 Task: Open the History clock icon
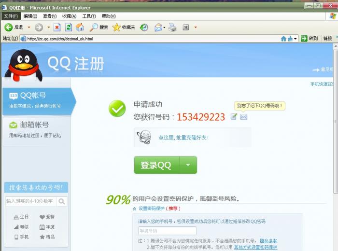pyautogui.click(x=144, y=28)
